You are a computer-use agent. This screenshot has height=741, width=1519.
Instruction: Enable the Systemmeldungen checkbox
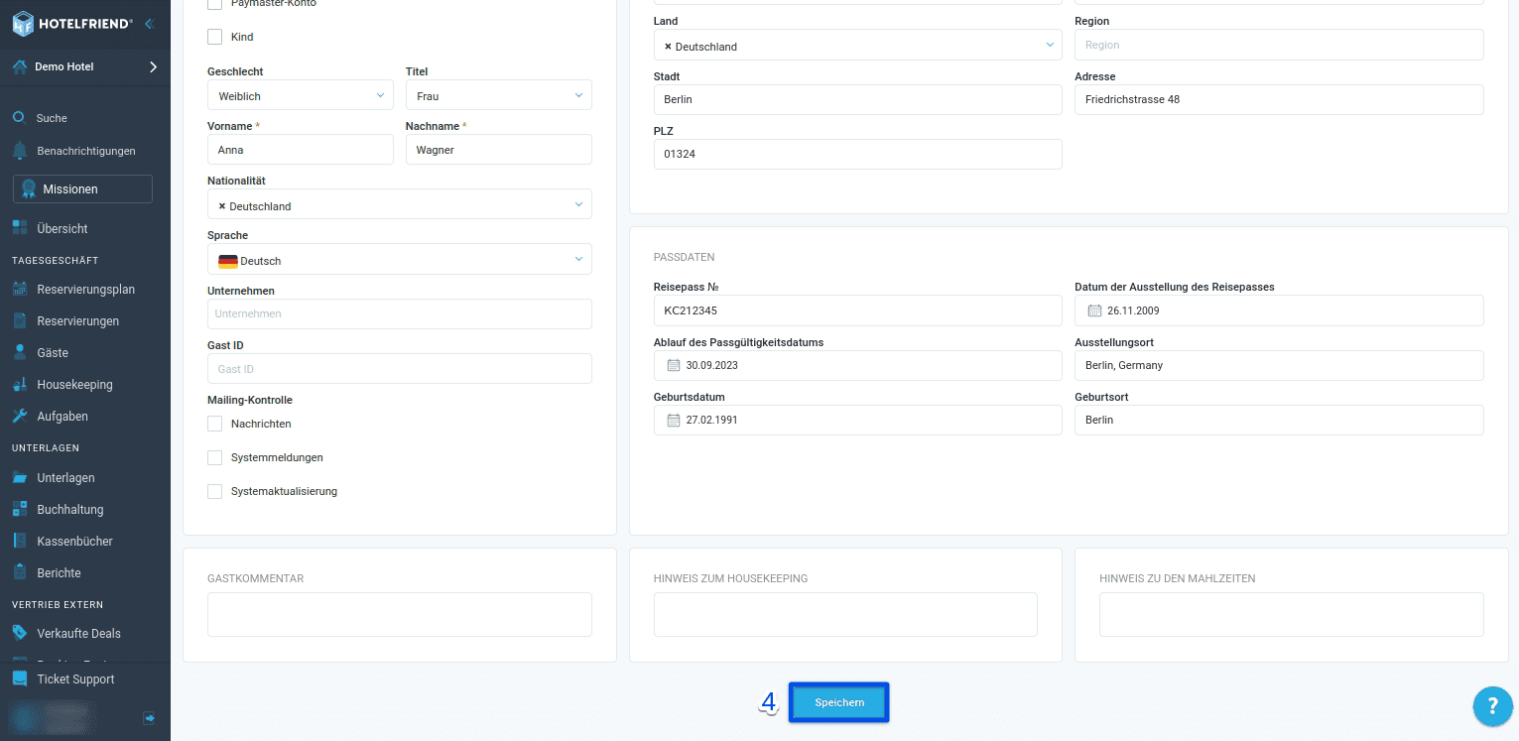coord(214,457)
